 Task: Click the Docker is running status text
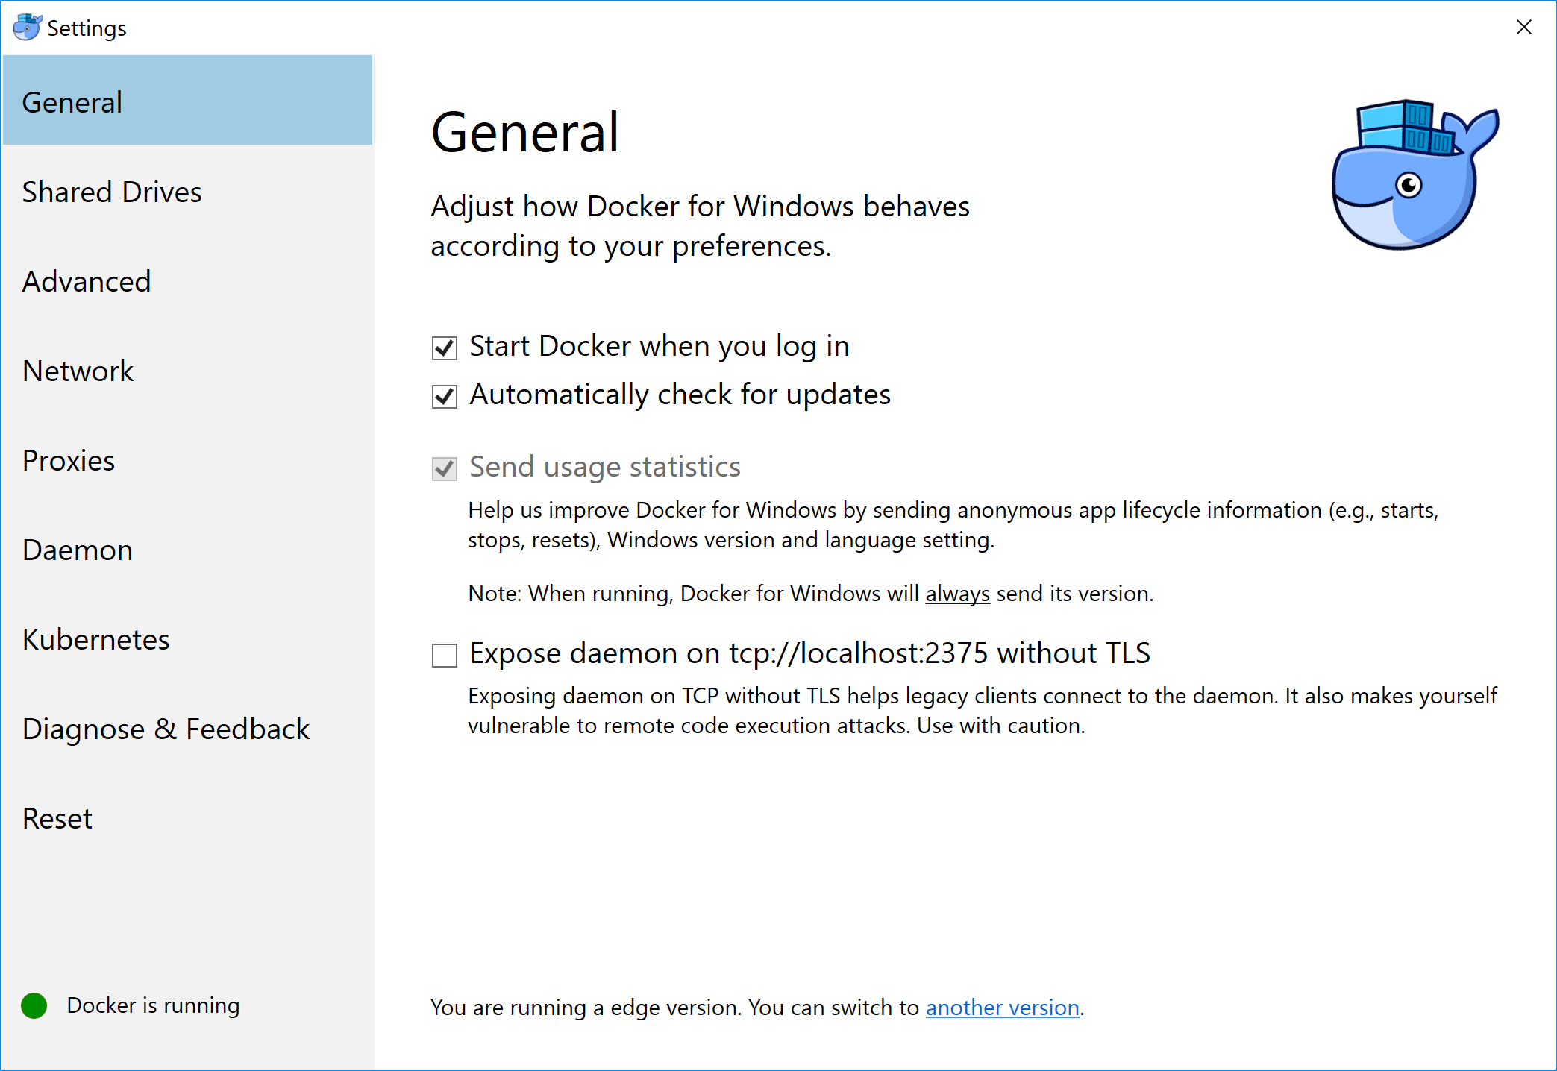point(153,1005)
